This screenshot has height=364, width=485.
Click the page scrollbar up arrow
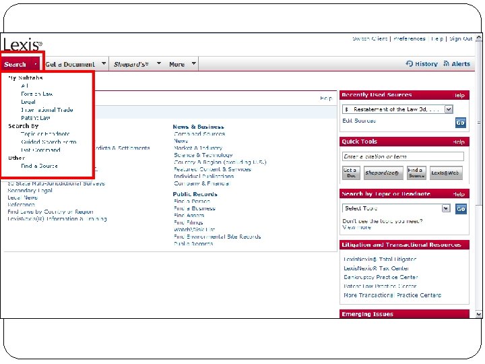(x=478, y=38)
